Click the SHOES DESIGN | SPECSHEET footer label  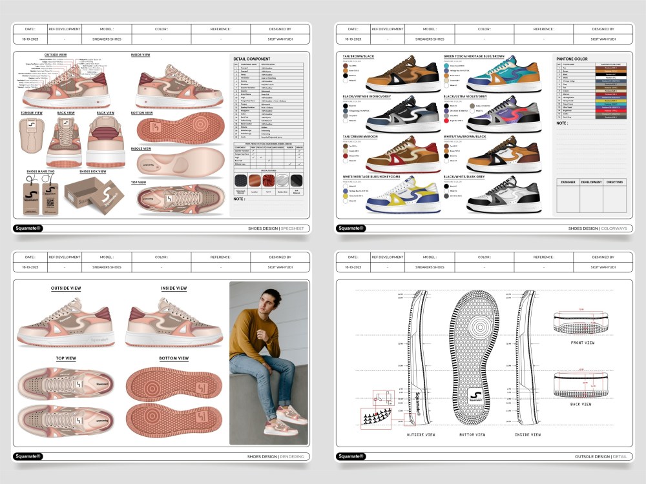pyautogui.click(x=276, y=228)
